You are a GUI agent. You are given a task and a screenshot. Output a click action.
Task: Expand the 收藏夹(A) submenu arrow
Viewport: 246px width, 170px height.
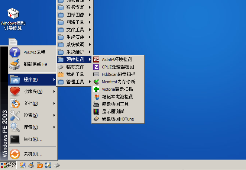tap(54, 91)
